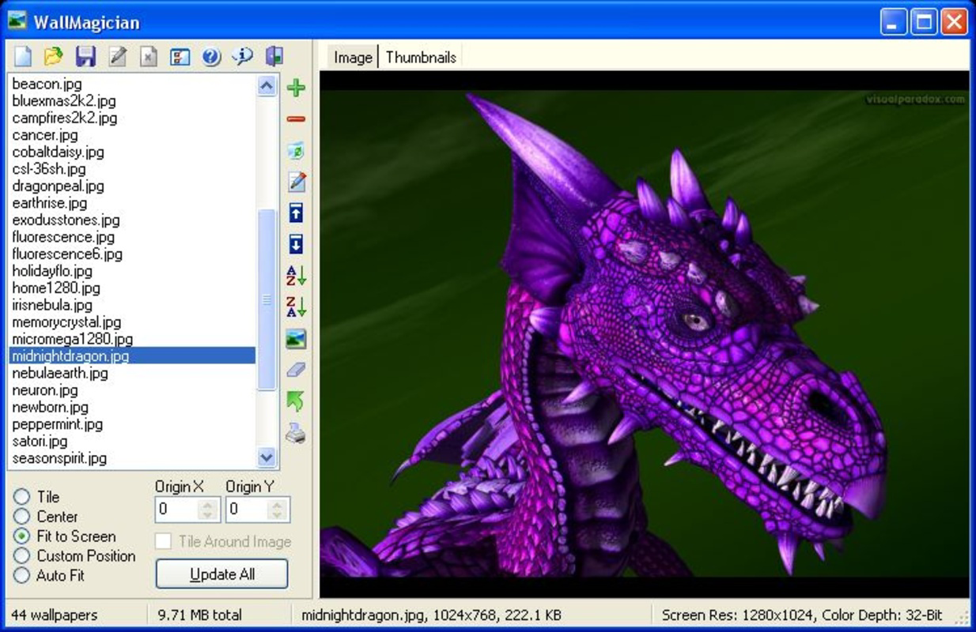Open a wallpaper list folder icon
The image size is (976, 632).
coord(53,57)
